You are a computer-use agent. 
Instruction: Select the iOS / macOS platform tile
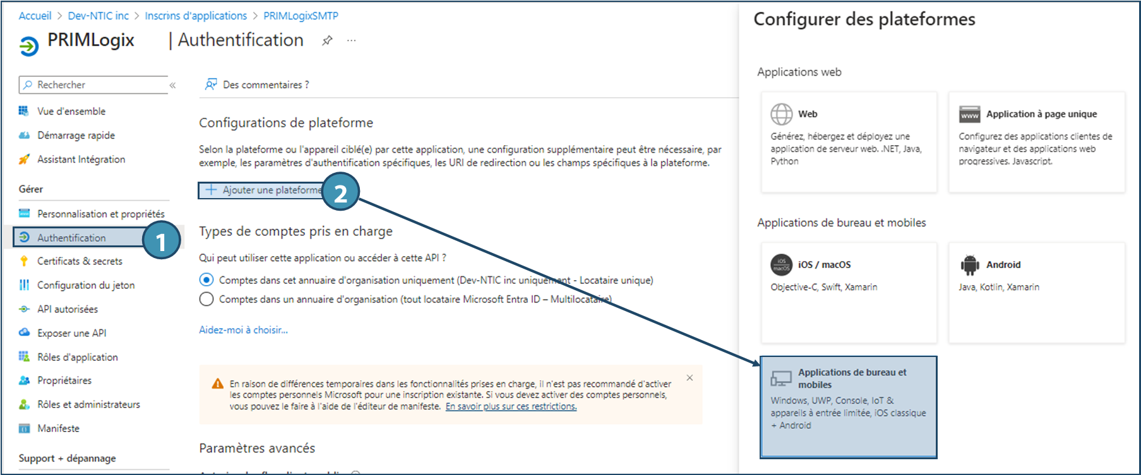[848, 292]
